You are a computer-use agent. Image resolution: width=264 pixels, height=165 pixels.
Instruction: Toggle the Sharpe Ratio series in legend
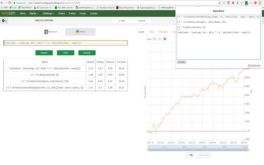203,155
